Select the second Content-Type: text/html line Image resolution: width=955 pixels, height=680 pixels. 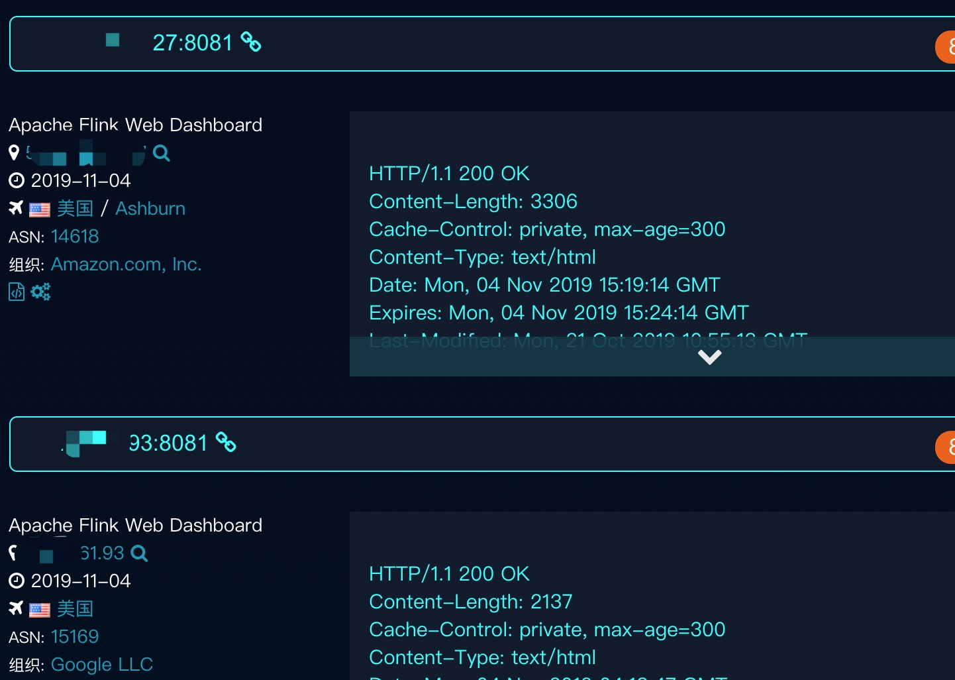[482, 657]
